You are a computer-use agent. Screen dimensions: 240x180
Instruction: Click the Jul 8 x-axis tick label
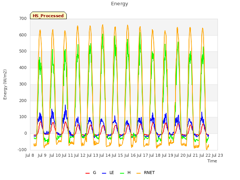click(30, 155)
